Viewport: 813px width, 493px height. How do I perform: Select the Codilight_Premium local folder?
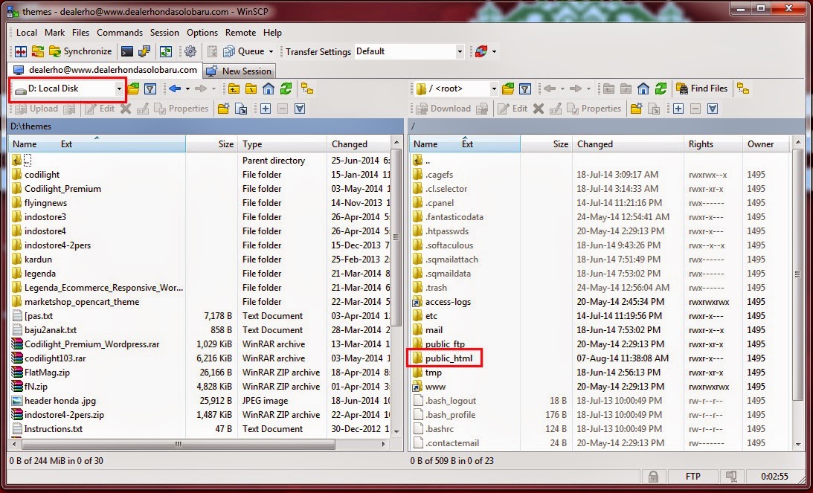[x=62, y=189]
